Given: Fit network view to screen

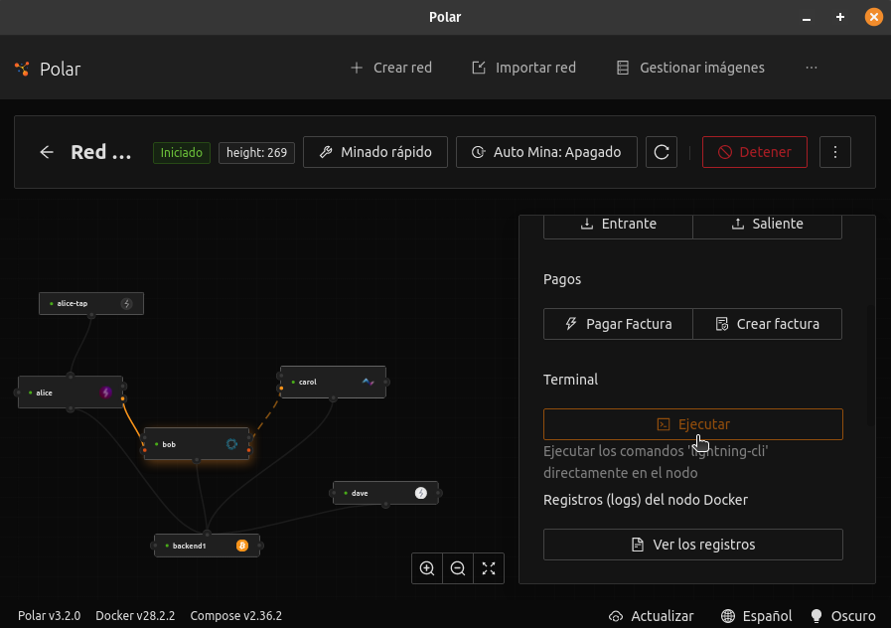Looking at the screenshot, I should [489, 568].
